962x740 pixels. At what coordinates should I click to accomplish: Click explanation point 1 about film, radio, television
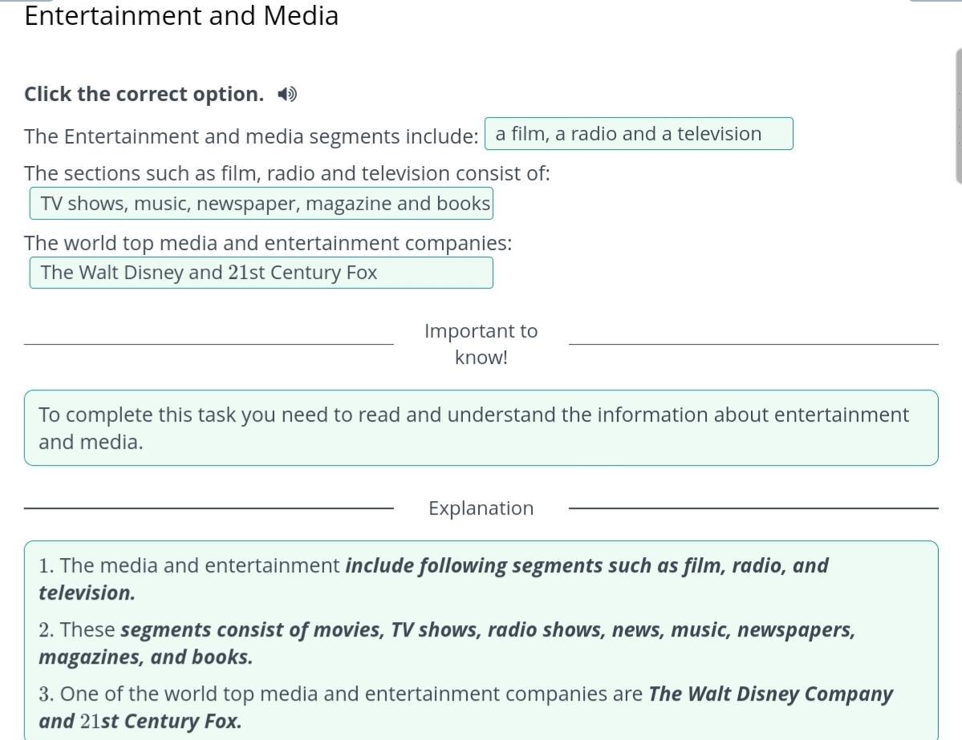pyautogui.click(x=433, y=566)
